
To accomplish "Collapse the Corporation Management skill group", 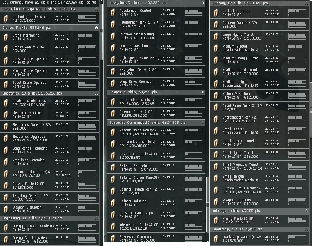I will pos(96,9).
